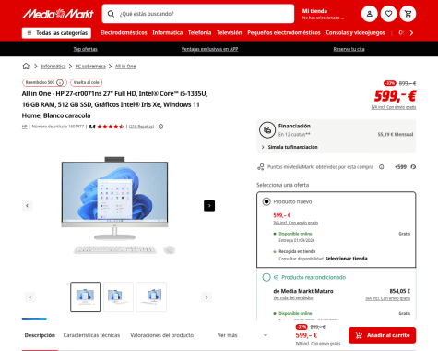Open Todas las categorías menu
438x351 pixels.
click(56, 33)
